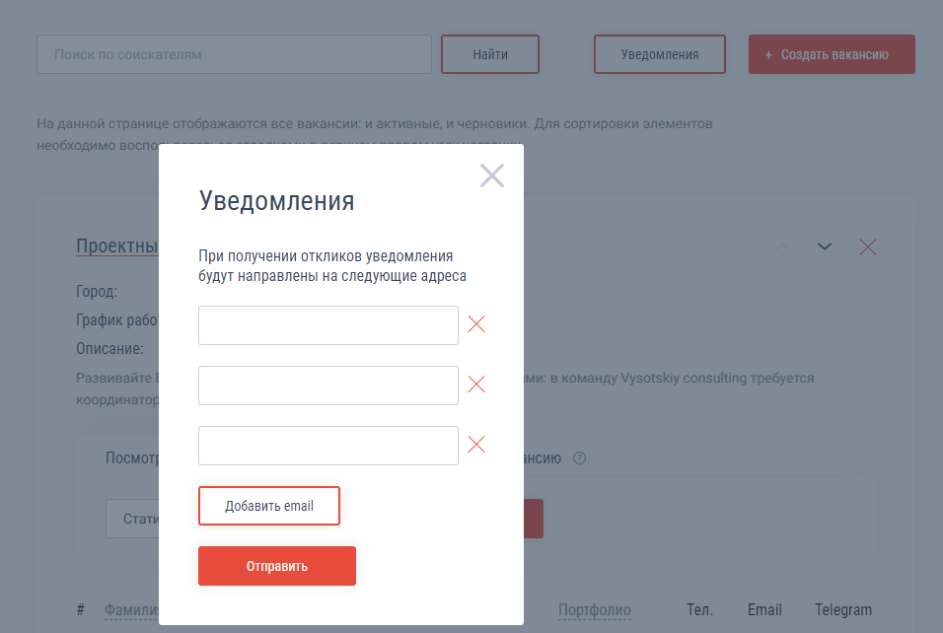Remove the second email address row

pyautogui.click(x=476, y=385)
